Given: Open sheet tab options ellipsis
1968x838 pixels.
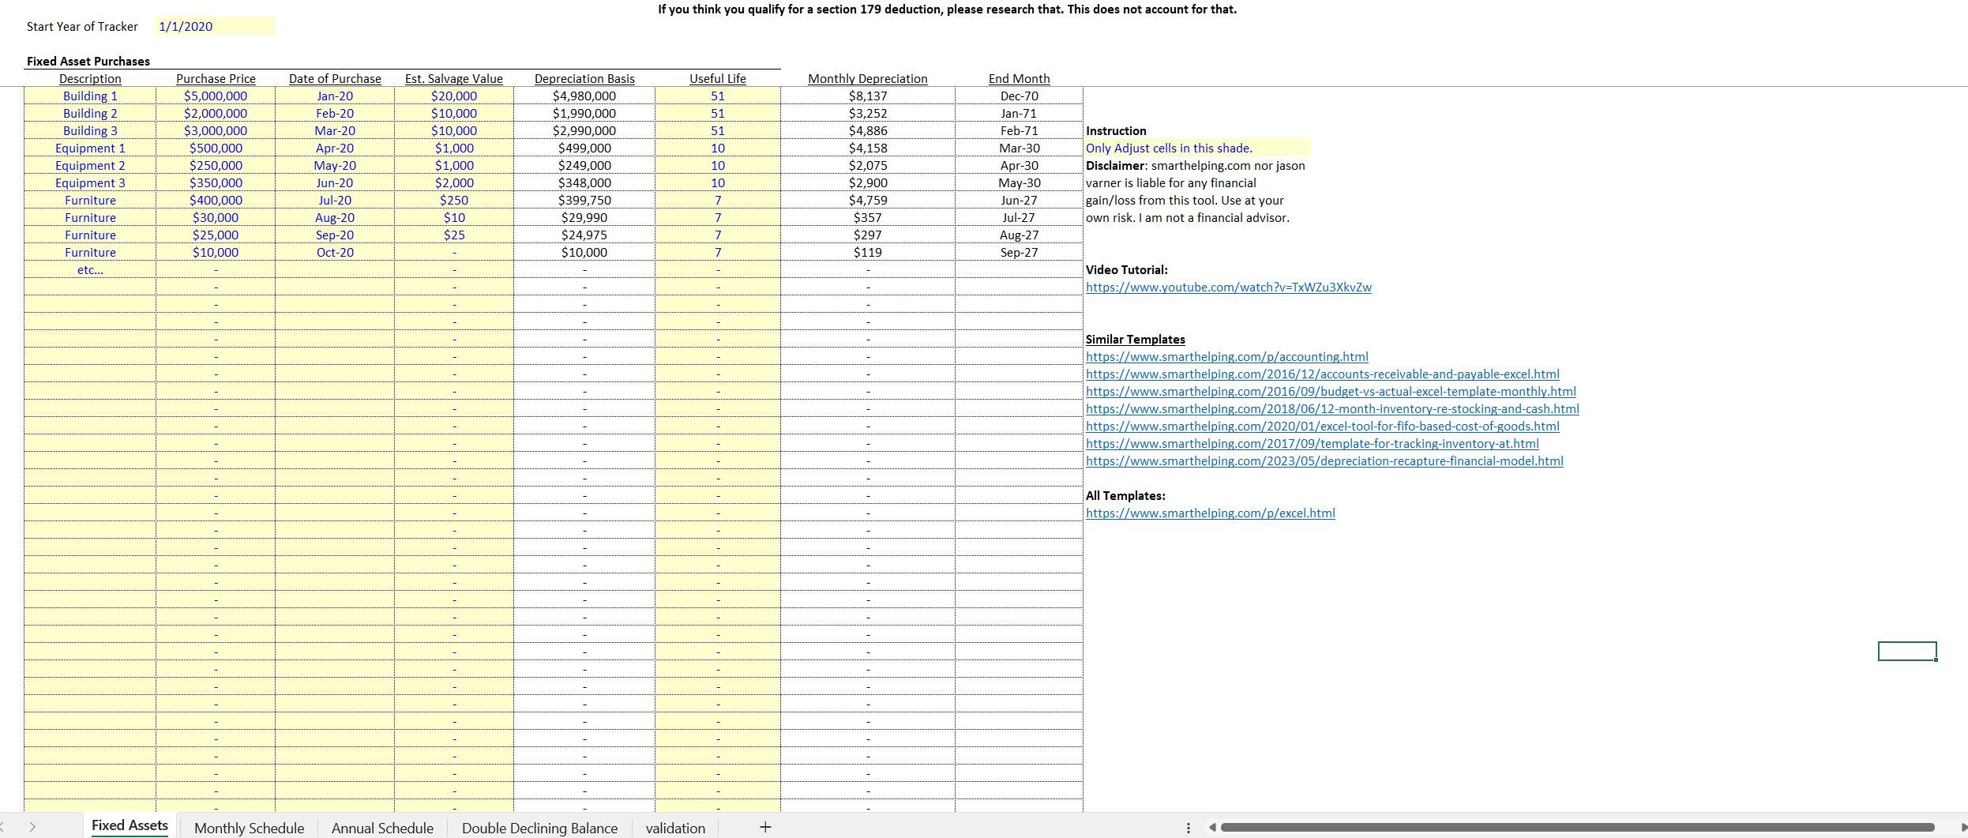Looking at the screenshot, I should point(1189,828).
